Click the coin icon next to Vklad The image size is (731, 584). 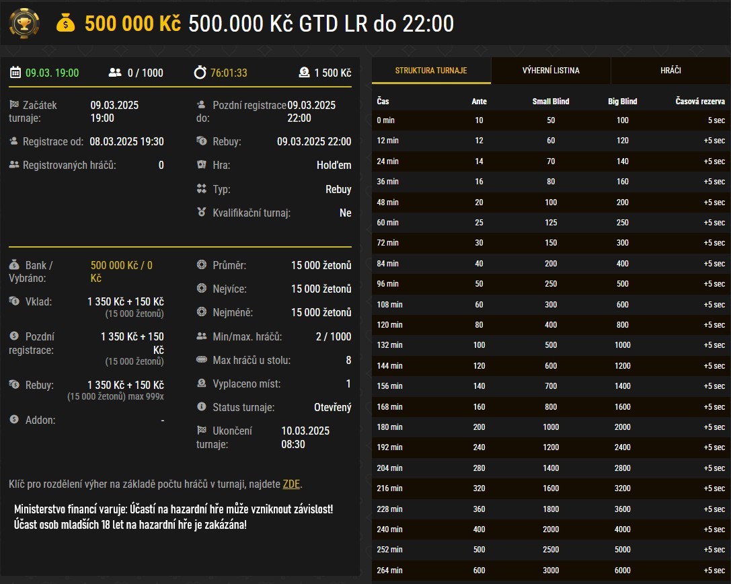click(14, 301)
